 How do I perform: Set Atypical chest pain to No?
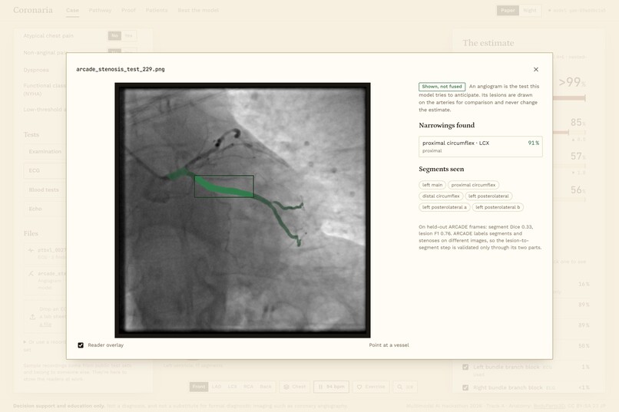tap(114, 35)
